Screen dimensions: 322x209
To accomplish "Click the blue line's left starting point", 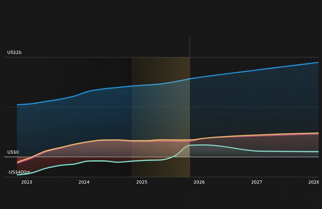I will (x=17, y=104).
